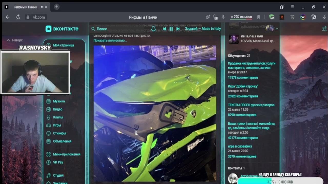Open the sliders settings icon at right edge

pos(324,29)
